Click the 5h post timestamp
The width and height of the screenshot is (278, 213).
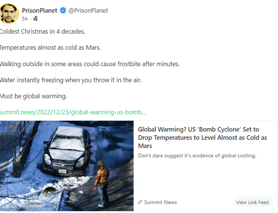pos(25,19)
